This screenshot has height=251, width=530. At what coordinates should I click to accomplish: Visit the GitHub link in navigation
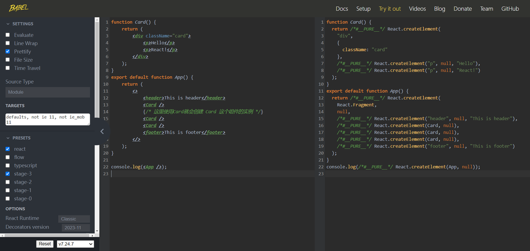pos(510,8)
